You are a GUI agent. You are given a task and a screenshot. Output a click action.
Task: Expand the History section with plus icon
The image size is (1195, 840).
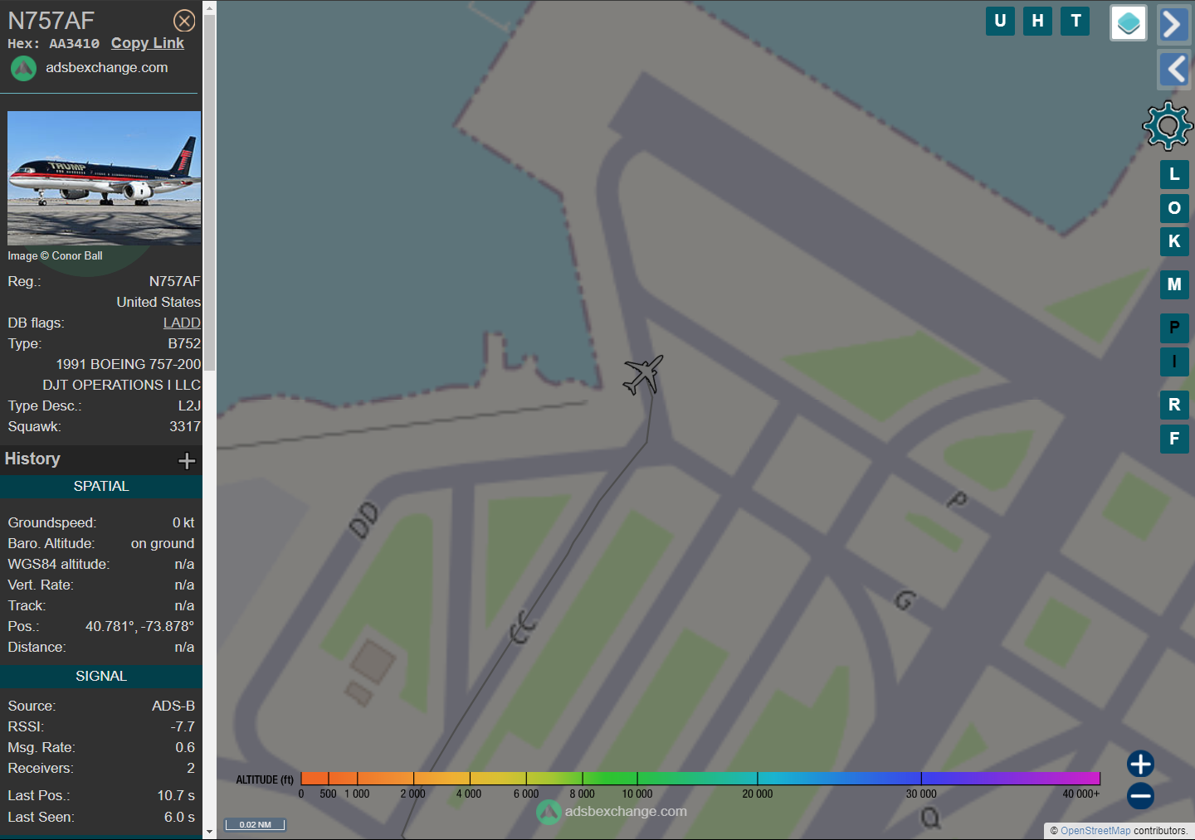pyautogui.click(x=187, y=461)
